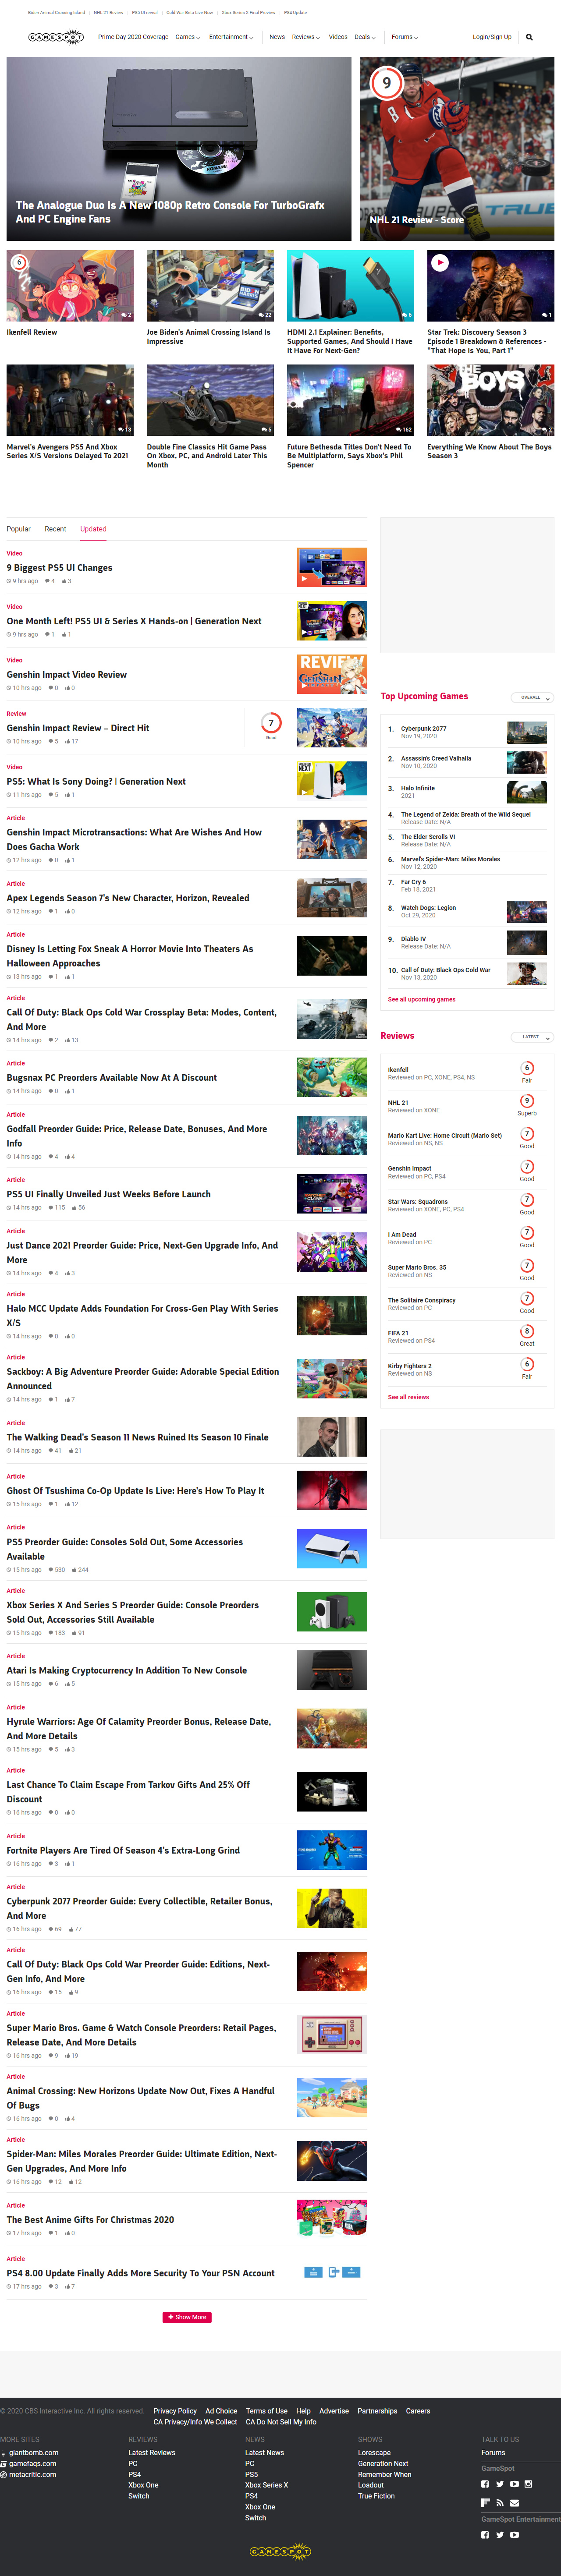Open Prime Day 2020 Coverage nav item
The width and height of the screenshot is (561, 2576).
(x=133, y=37)
